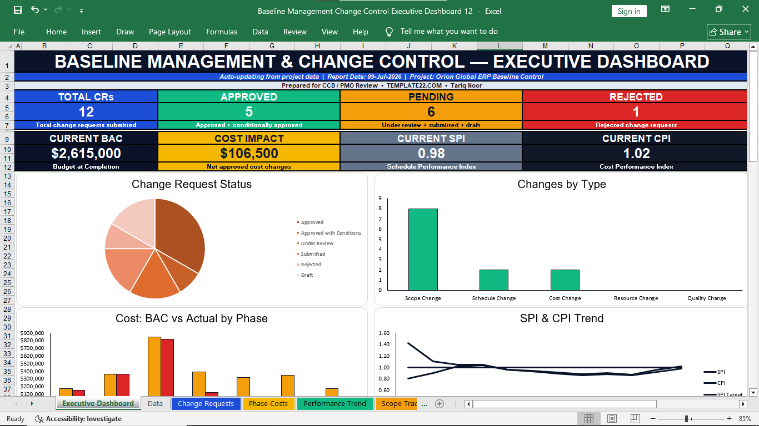The image size is (759, 426).
Task: Open the Draw ribbon tab
Action: pyautogui.click(x=125, y=32)
